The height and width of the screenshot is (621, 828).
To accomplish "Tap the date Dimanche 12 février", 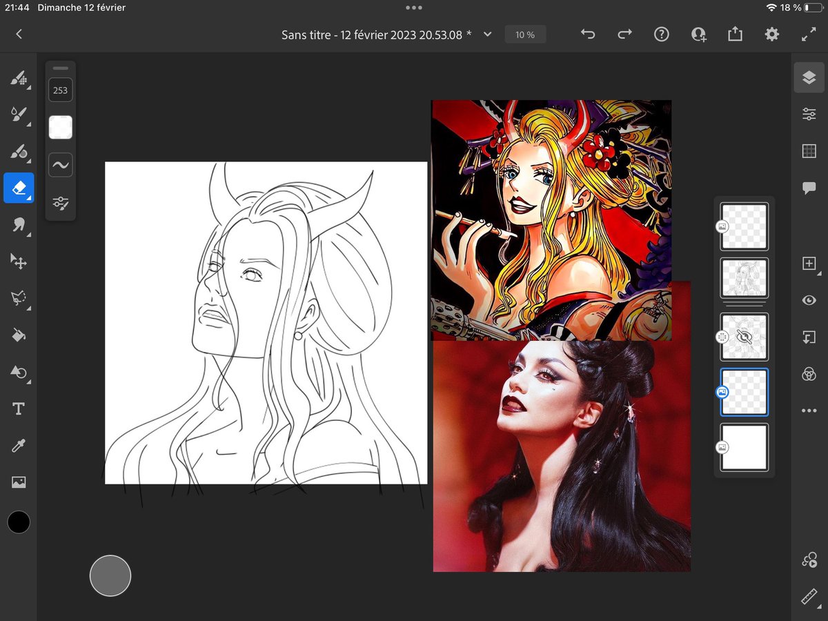I will (81, 8).
